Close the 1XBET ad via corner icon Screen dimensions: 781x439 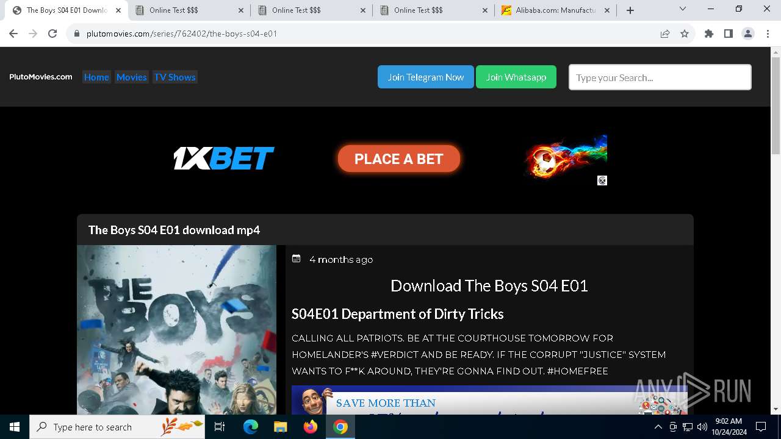click(x=602, y=180)
